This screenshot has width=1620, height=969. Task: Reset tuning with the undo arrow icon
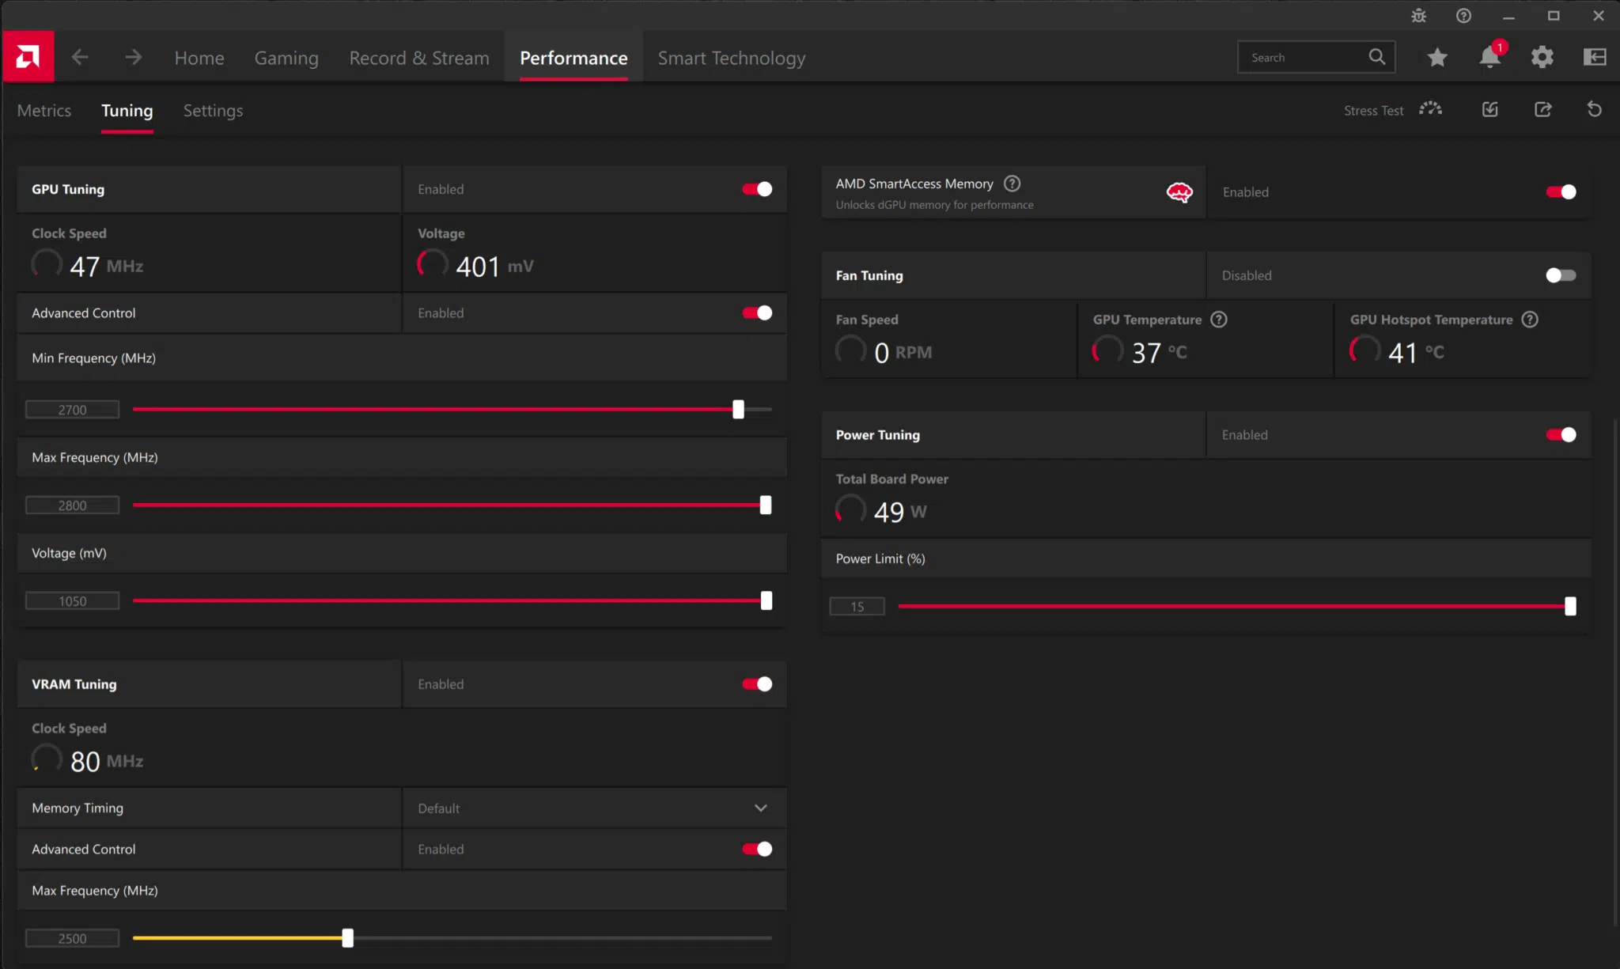(1594, 109)
